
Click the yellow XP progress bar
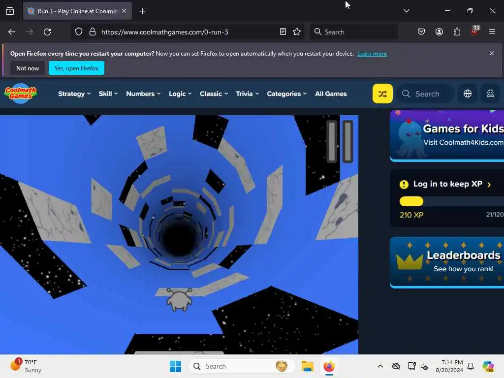tap(411, 201)
